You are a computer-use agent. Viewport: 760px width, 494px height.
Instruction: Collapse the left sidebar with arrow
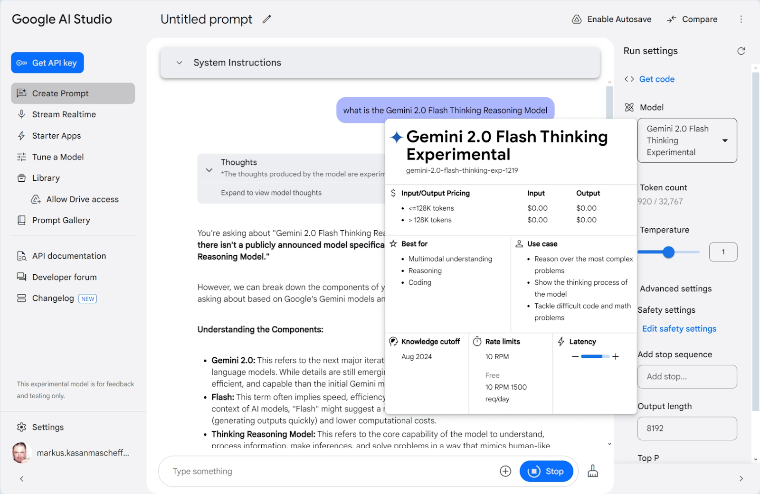coord(21,479)
